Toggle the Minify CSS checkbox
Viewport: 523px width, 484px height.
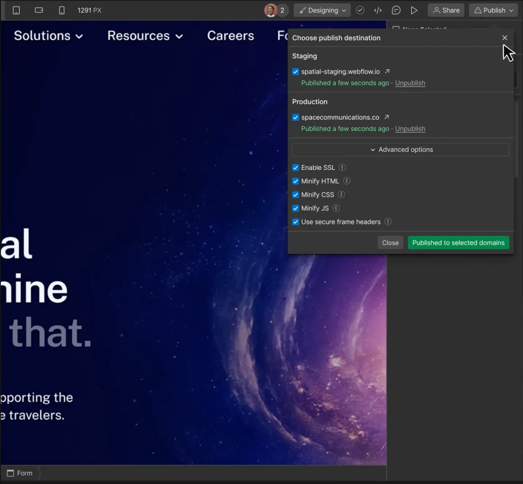click(296, 195)
